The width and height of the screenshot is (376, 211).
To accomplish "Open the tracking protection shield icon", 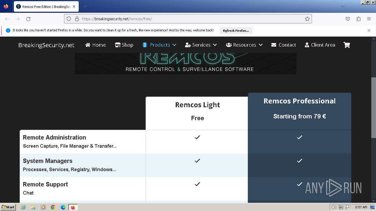I will tap(69, 19).
